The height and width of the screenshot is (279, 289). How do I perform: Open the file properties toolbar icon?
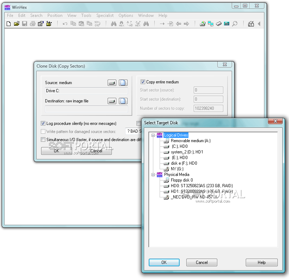tap(40, 24)
